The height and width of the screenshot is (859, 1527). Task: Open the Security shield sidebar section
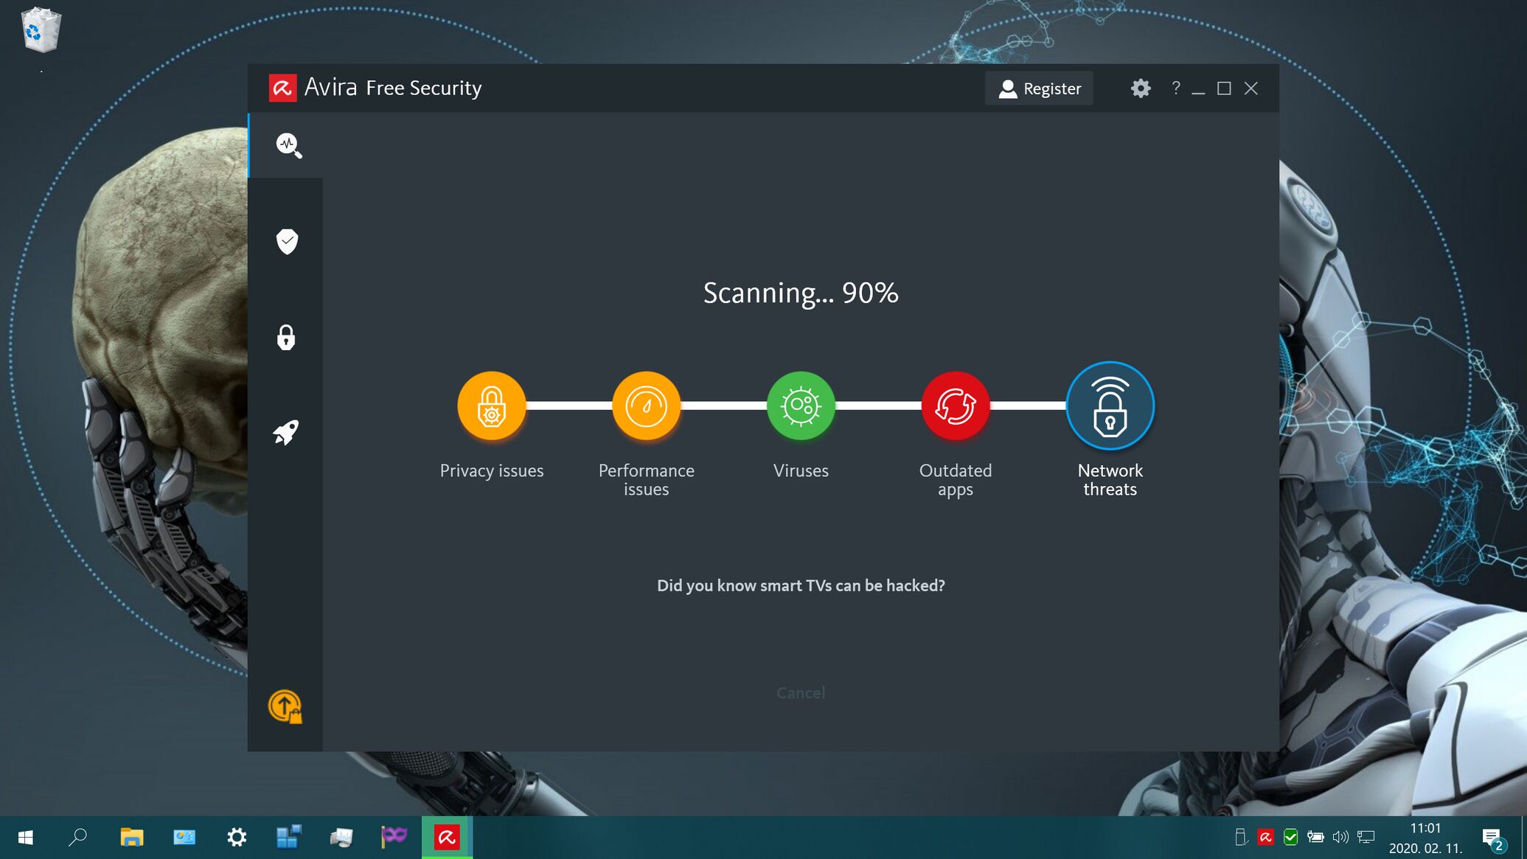[x=287, y=241]
